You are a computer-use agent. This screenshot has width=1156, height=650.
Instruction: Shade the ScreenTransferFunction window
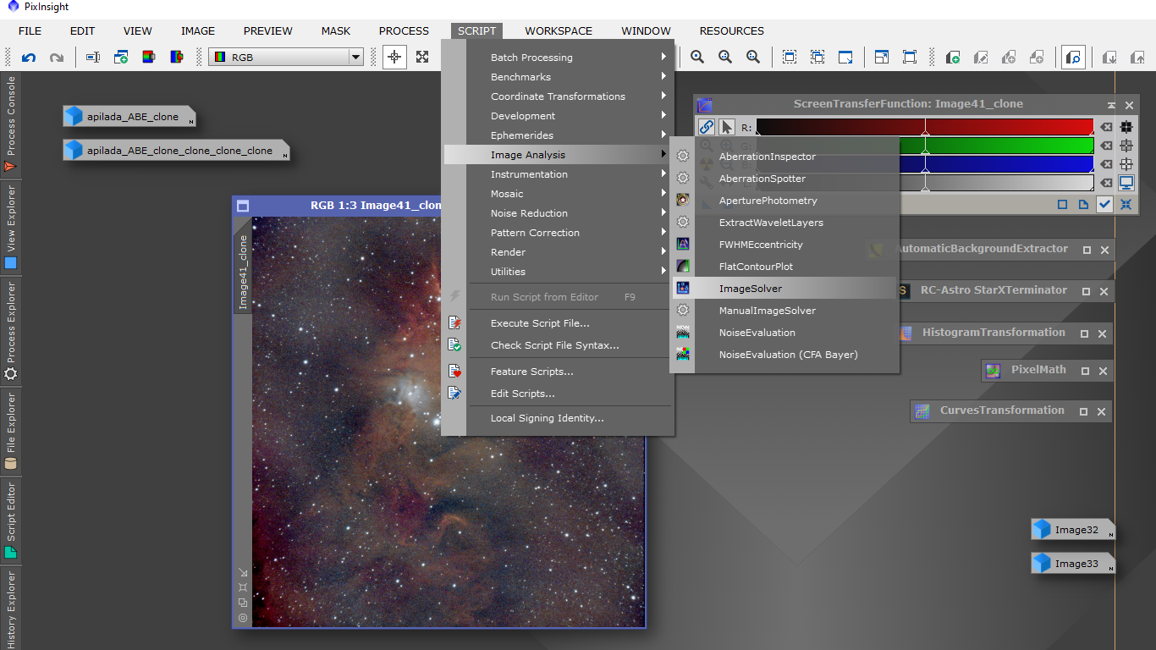point(1111,105)
